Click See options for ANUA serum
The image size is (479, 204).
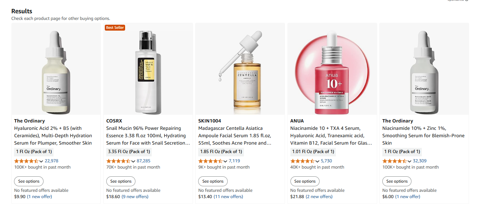[305, 181]
